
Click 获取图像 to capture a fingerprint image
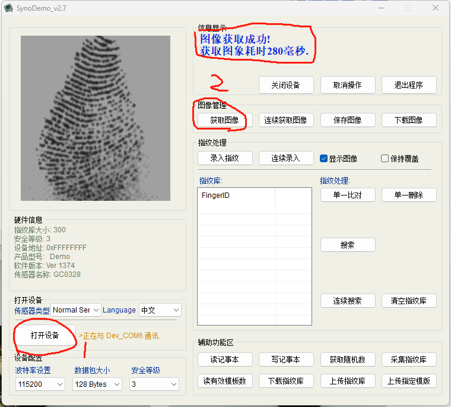coord(225,120)
